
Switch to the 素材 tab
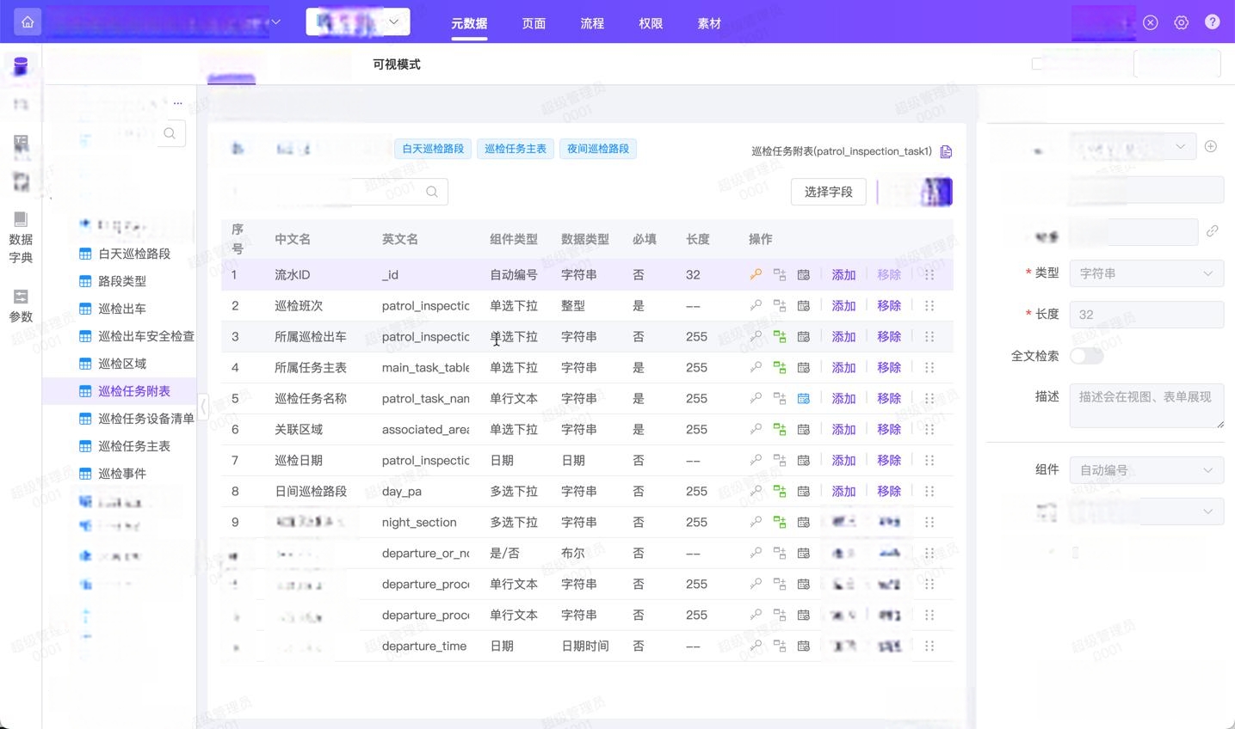point(709,24)
